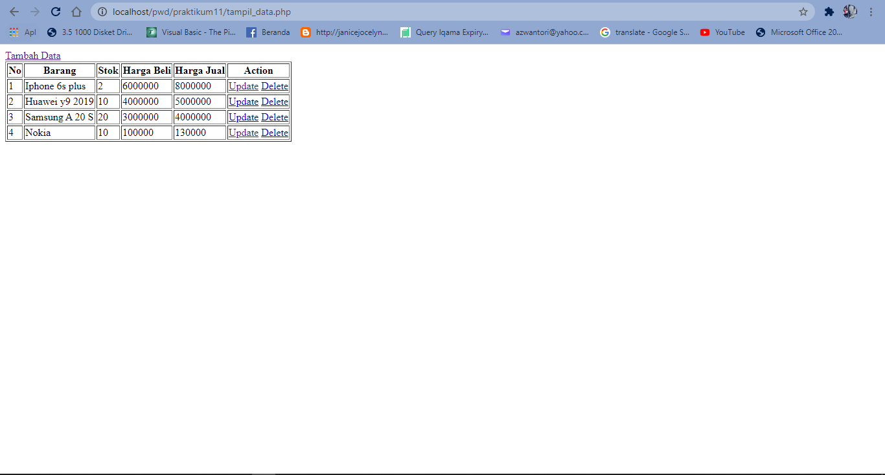Click the No column header

(15, 71)
